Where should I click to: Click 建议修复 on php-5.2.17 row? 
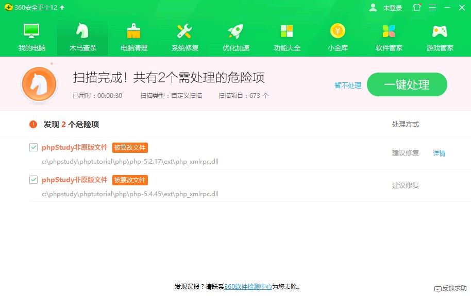406,153
